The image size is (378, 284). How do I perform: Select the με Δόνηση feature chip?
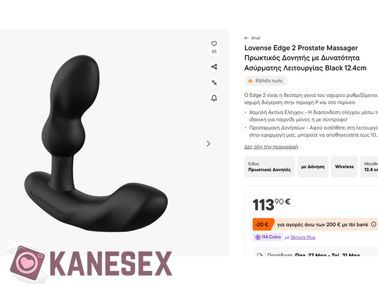[x=313, y=167]
